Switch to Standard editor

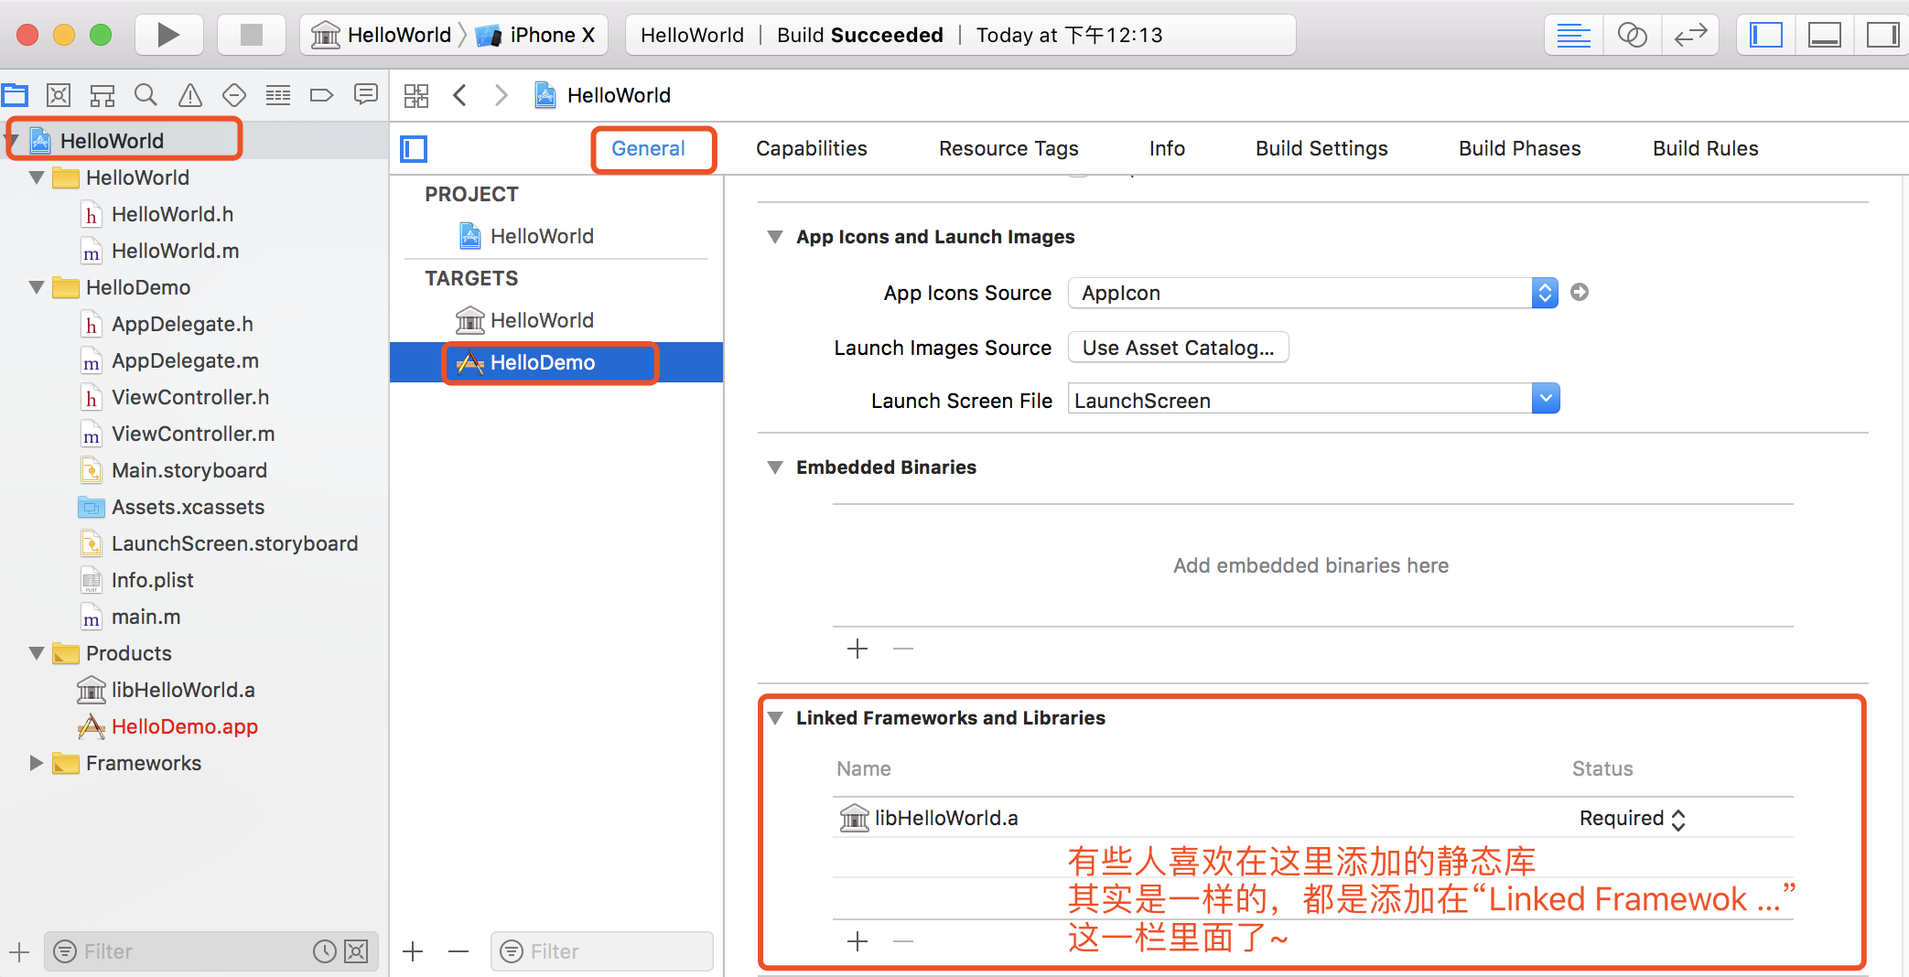tap(1573, 35)
